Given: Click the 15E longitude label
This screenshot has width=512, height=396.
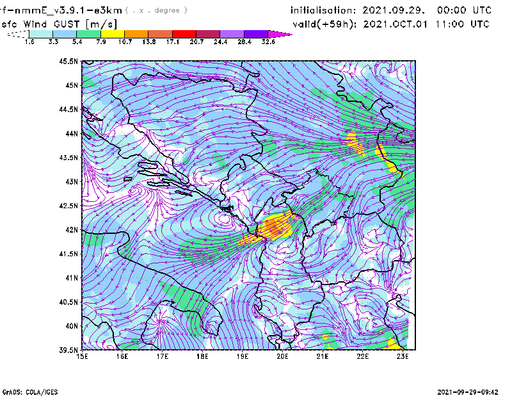Looking at the screenshot, I should [82, 356].
